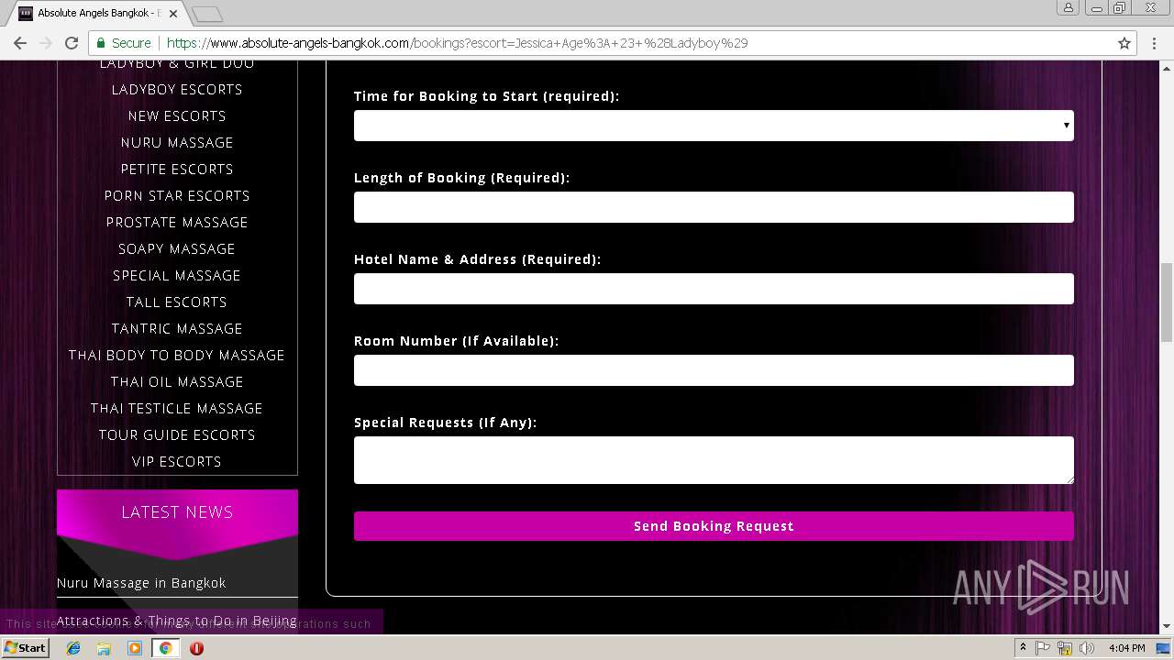The image size is (1174, 660).
Task: Open the Action Center flag icon
Action: point(1043,648)
